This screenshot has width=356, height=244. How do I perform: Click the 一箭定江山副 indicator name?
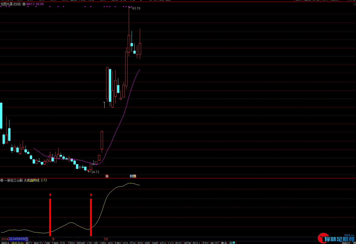pyautogui.click(x=14, y=180)
